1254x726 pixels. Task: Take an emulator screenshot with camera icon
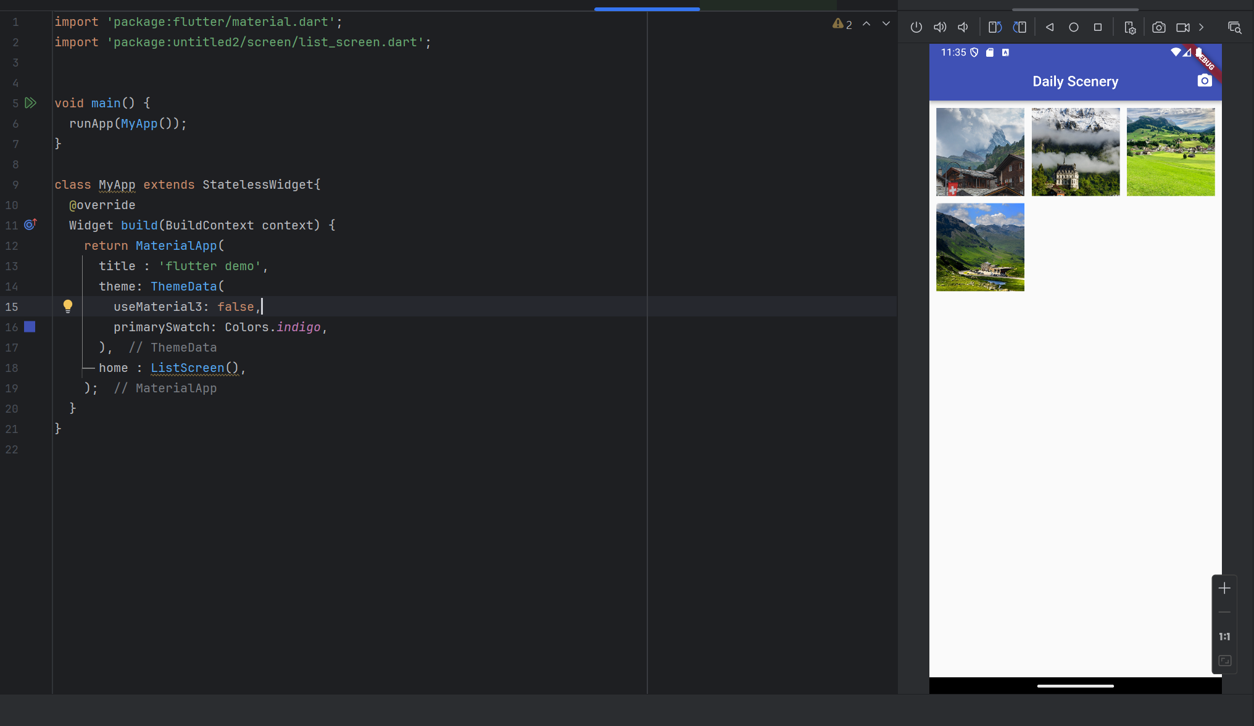pos(1159,27)
